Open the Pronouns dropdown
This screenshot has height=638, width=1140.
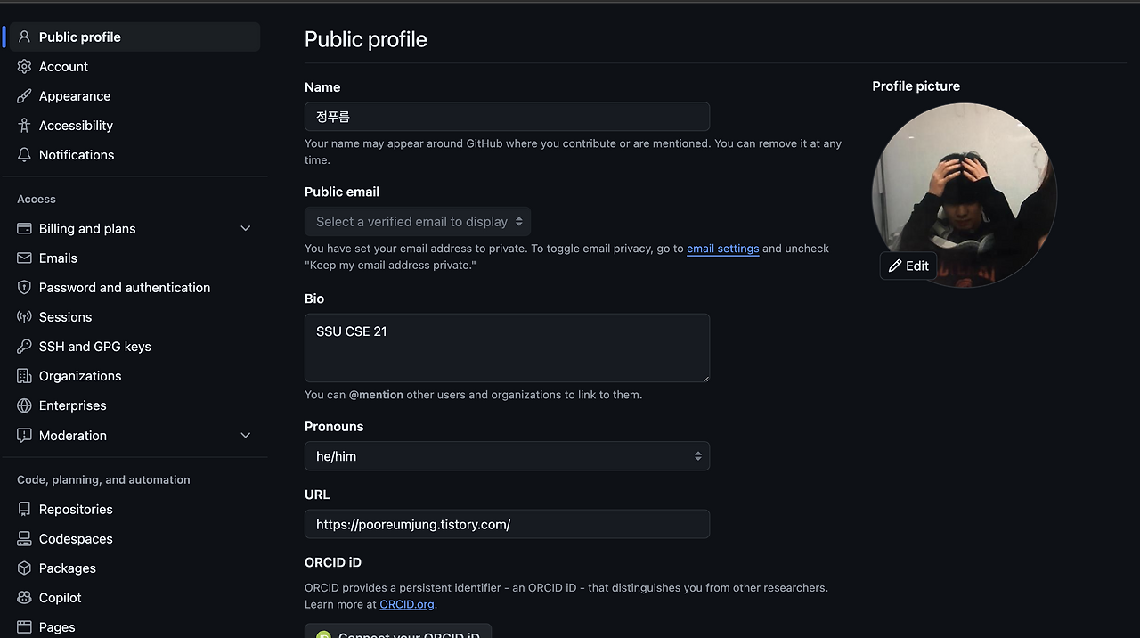[x=507, y=456]
